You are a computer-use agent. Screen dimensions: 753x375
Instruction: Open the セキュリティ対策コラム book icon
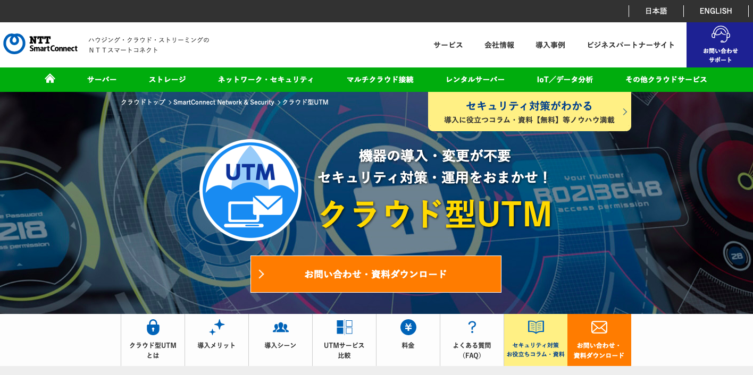click(536, 327)
